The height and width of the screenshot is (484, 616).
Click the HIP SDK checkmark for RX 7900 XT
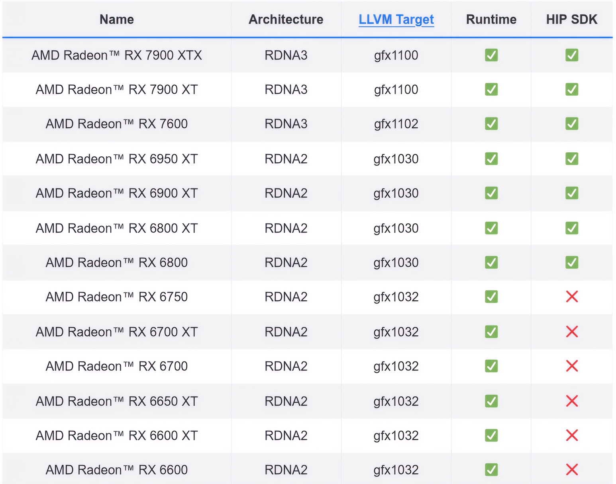[572, 89]
